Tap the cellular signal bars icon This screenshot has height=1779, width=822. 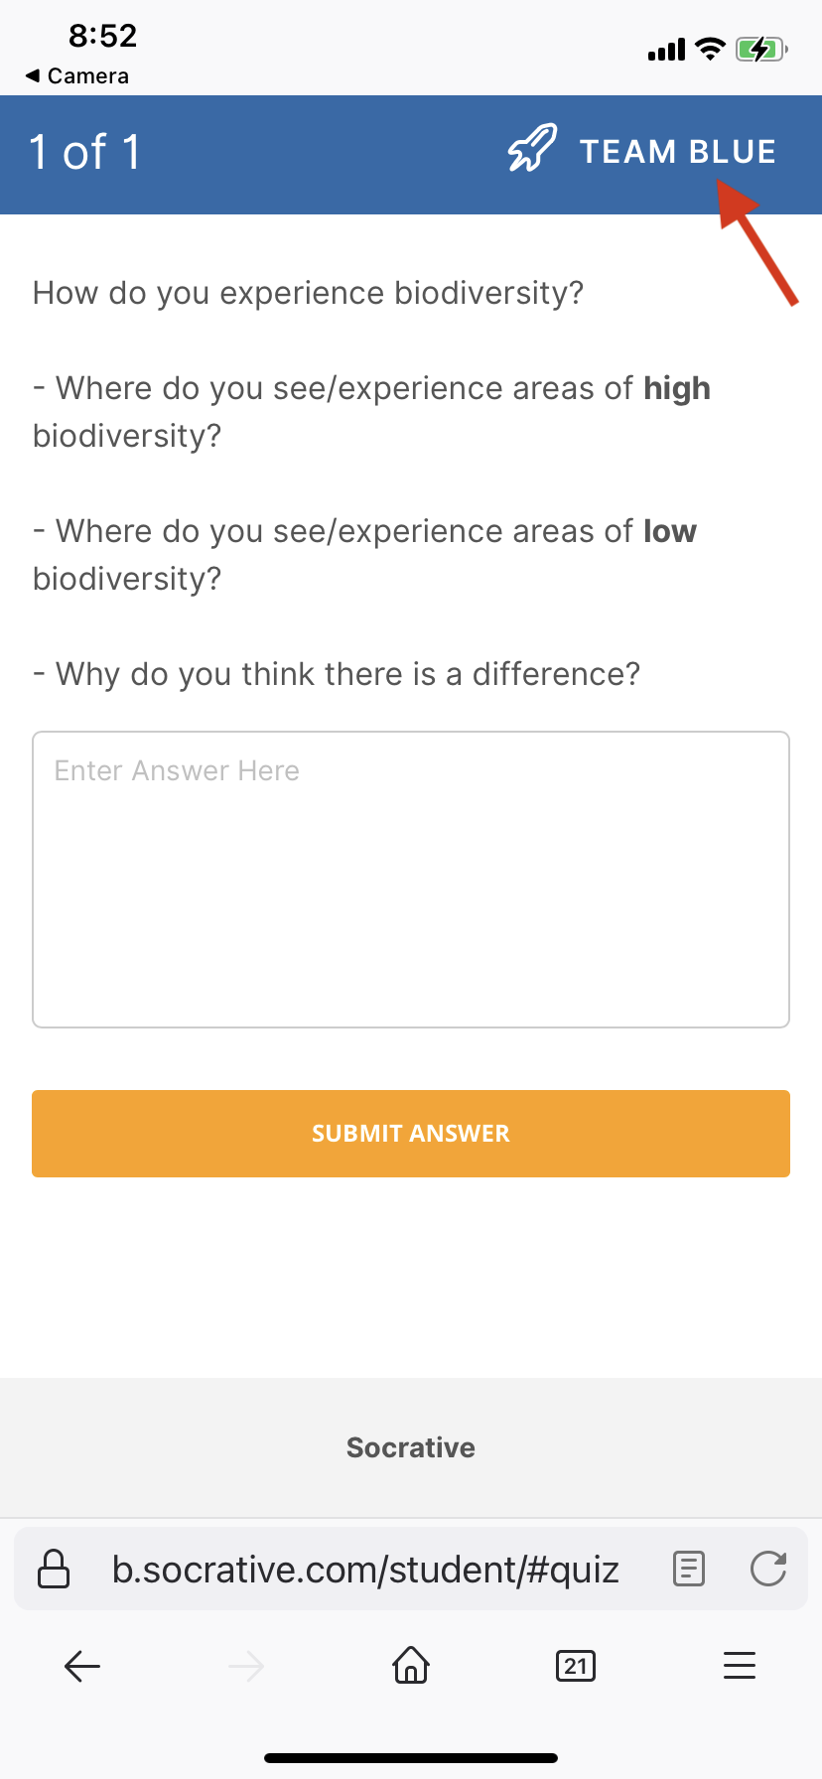pos(666,50)
